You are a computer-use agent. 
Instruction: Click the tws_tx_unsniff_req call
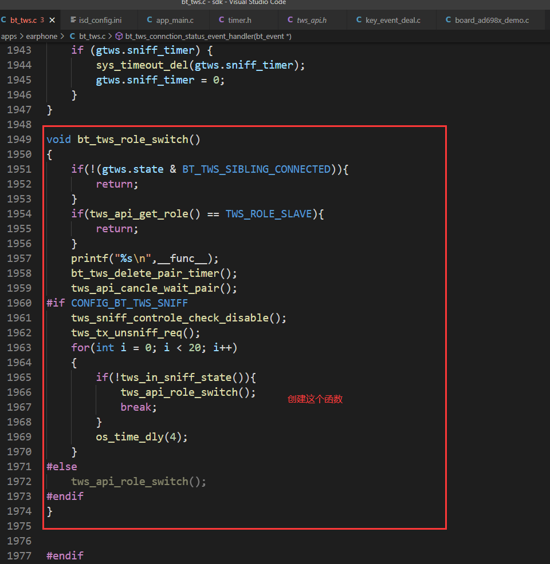127,333
